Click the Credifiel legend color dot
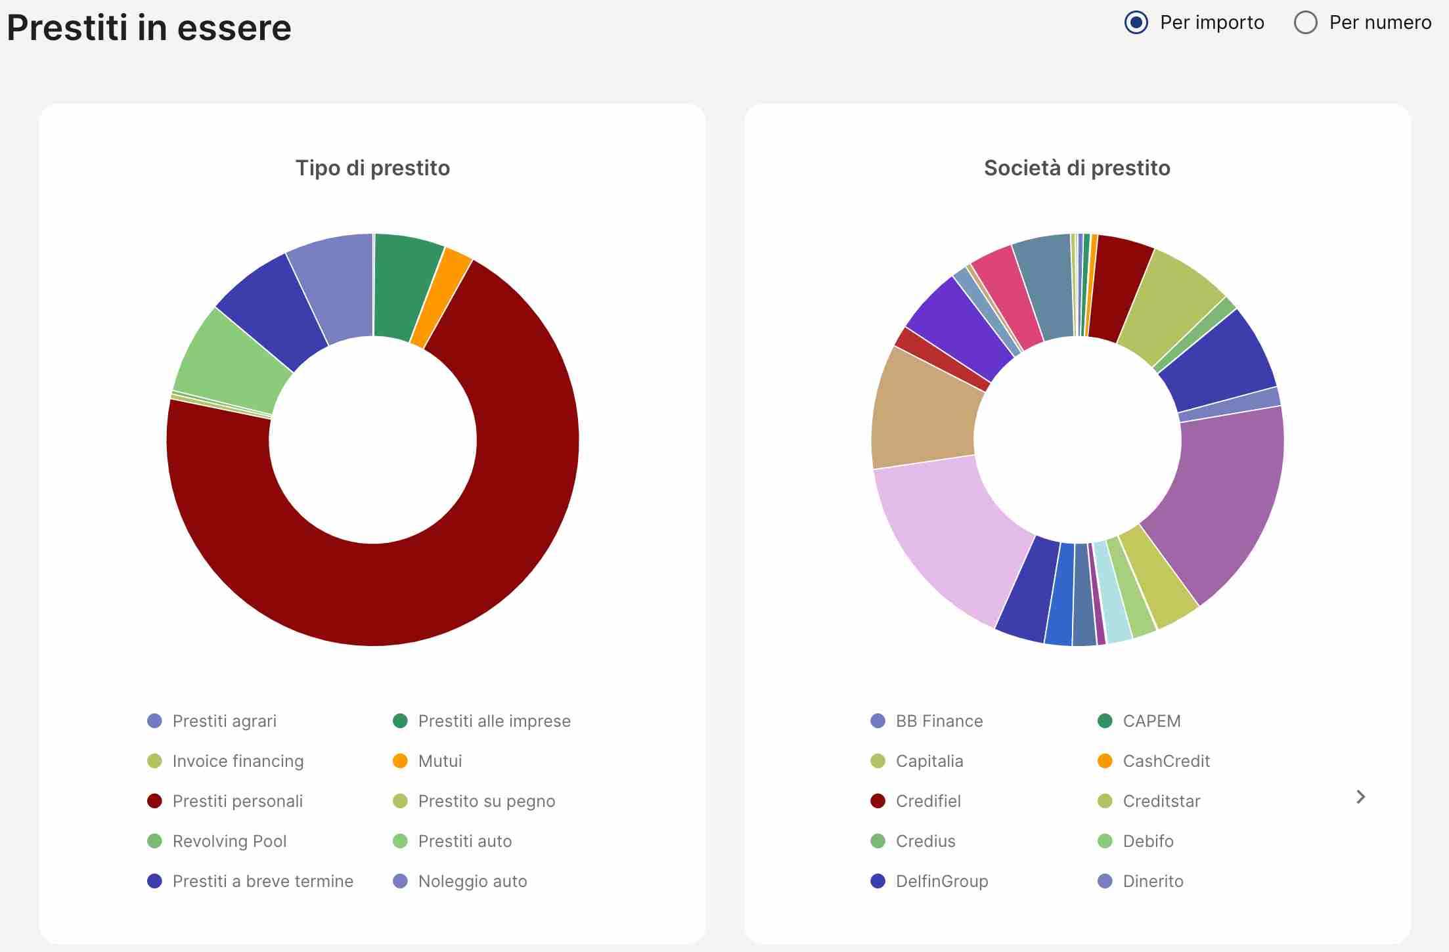 (878, 801)
